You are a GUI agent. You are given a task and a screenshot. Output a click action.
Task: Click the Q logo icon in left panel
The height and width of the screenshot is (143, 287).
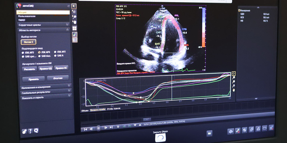pos(36,130)
